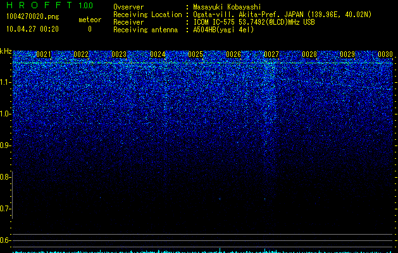398x253 pixels.
Task: Click the 0024 time marker
Action: 158,54
